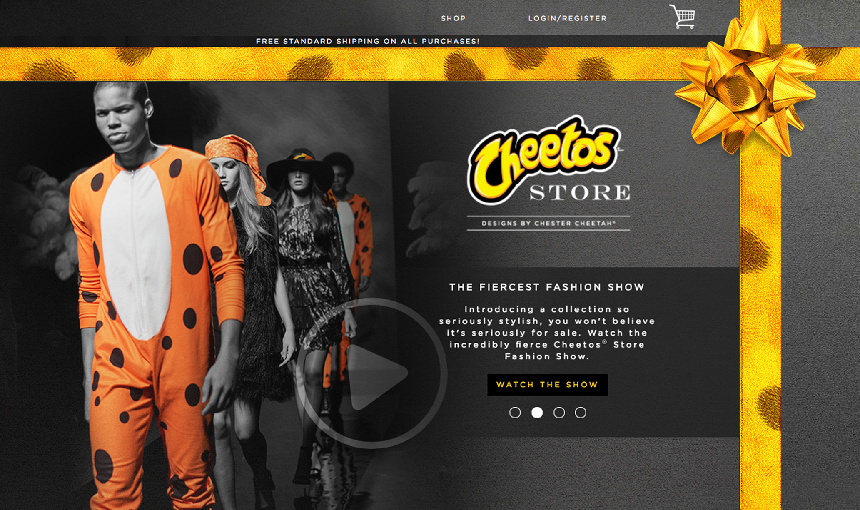Jump to the fourth carousel slide dot
This screenshot has width=860, height=510.
pyautogui.click(x=581, y=413)
